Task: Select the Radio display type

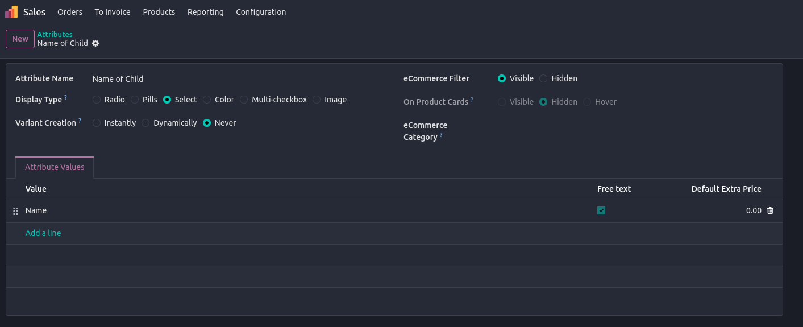Action: point(97,100)
